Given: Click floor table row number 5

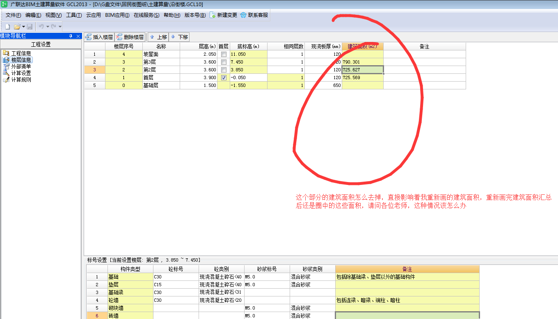Looking at the screenshot, I should pyautogui.click(x=95, y=85).
